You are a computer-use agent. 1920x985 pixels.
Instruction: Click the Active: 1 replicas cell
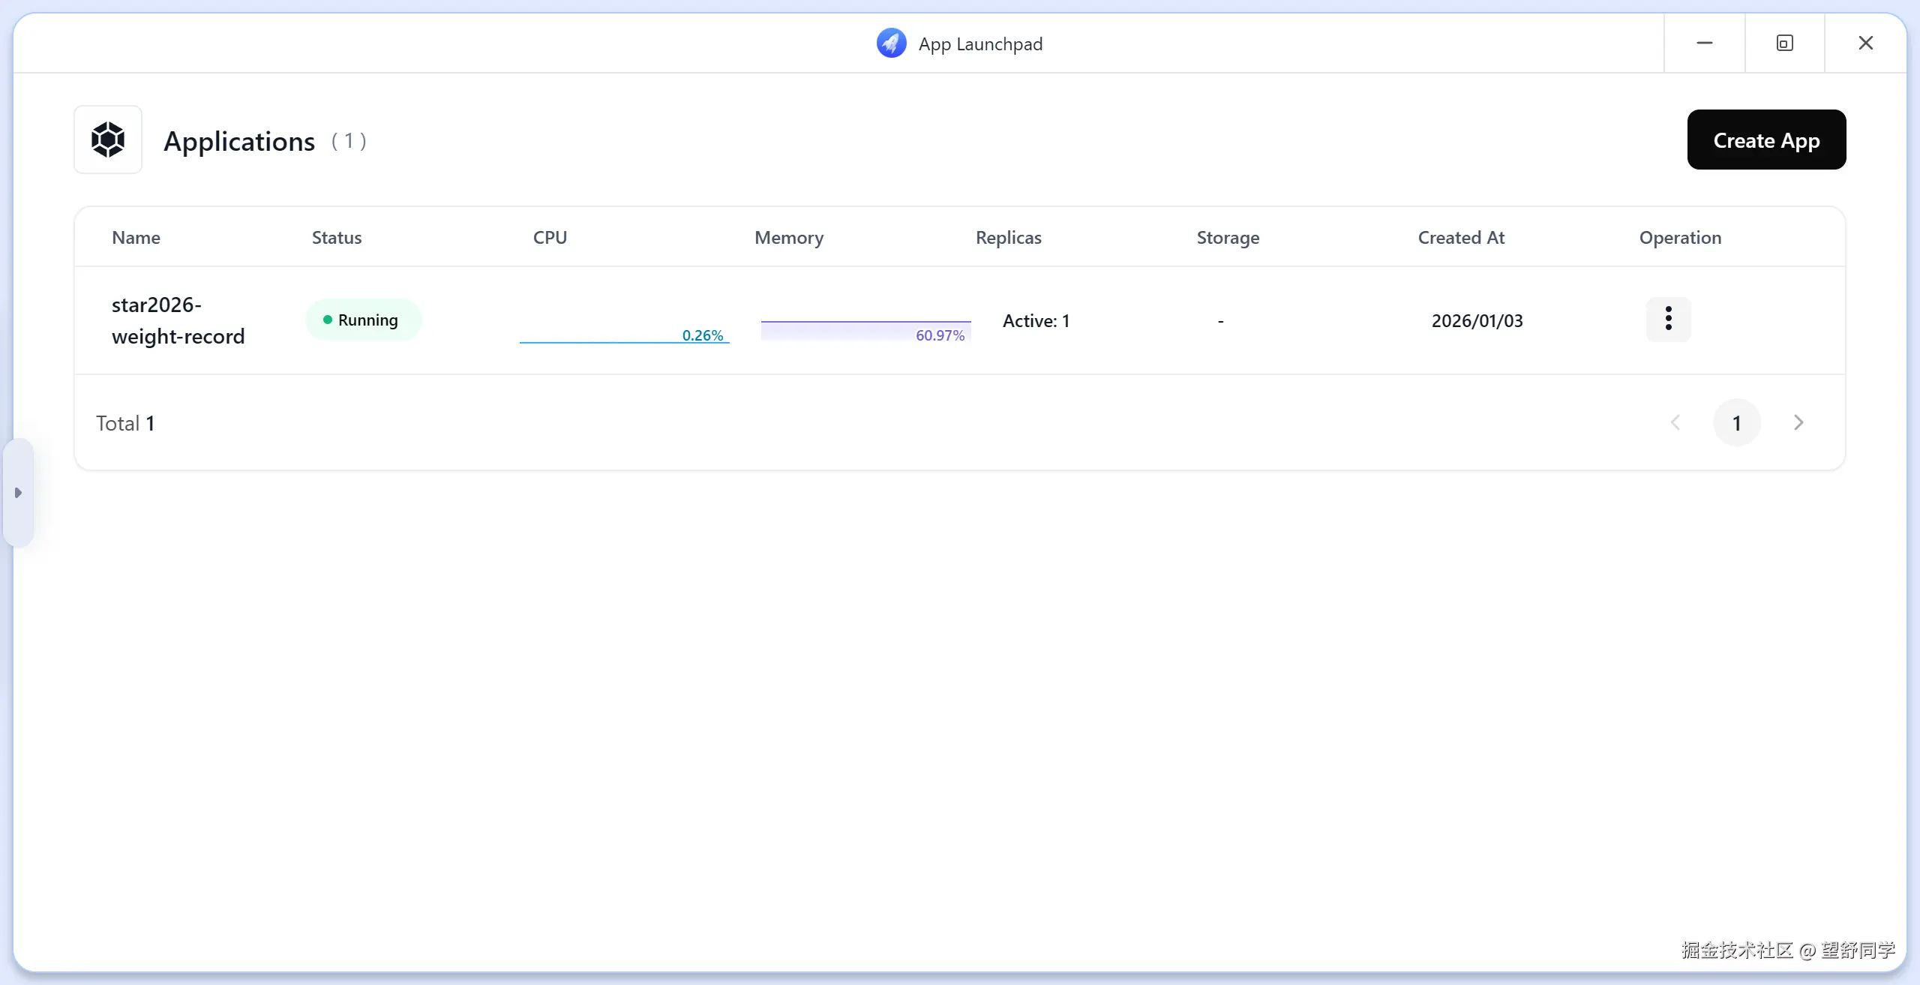pyautogui.click(x=1036, y=321)
